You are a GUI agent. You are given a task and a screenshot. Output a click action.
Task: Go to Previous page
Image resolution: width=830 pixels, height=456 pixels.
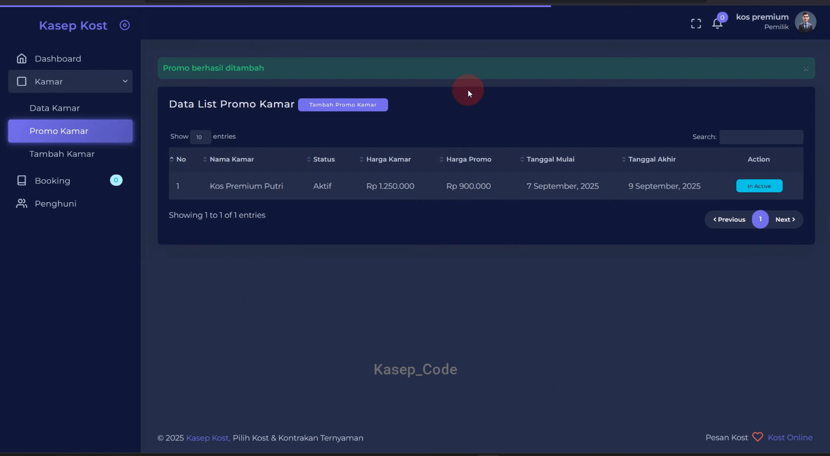coord(729,219)
